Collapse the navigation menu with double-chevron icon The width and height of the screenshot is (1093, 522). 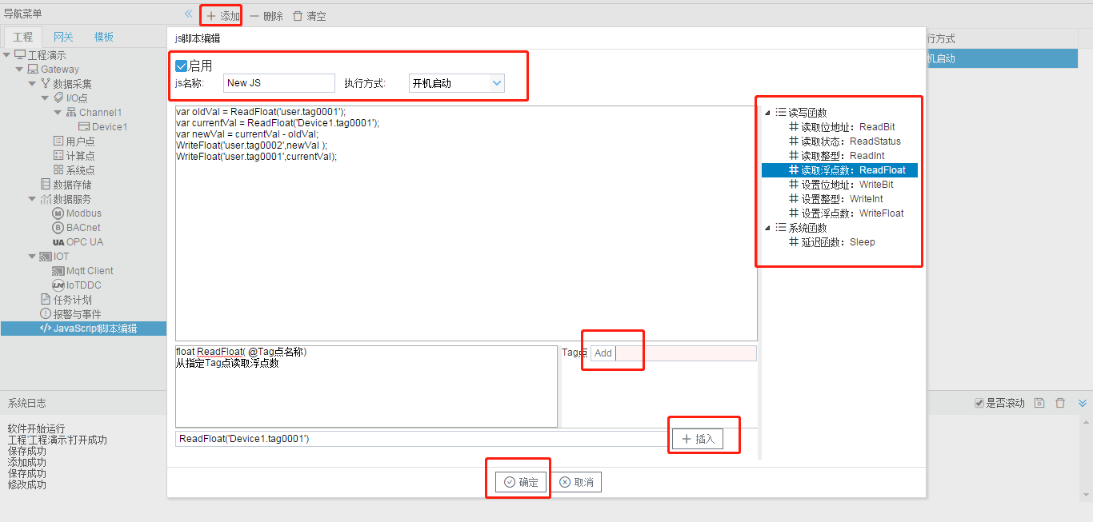(x=188, y=14)
